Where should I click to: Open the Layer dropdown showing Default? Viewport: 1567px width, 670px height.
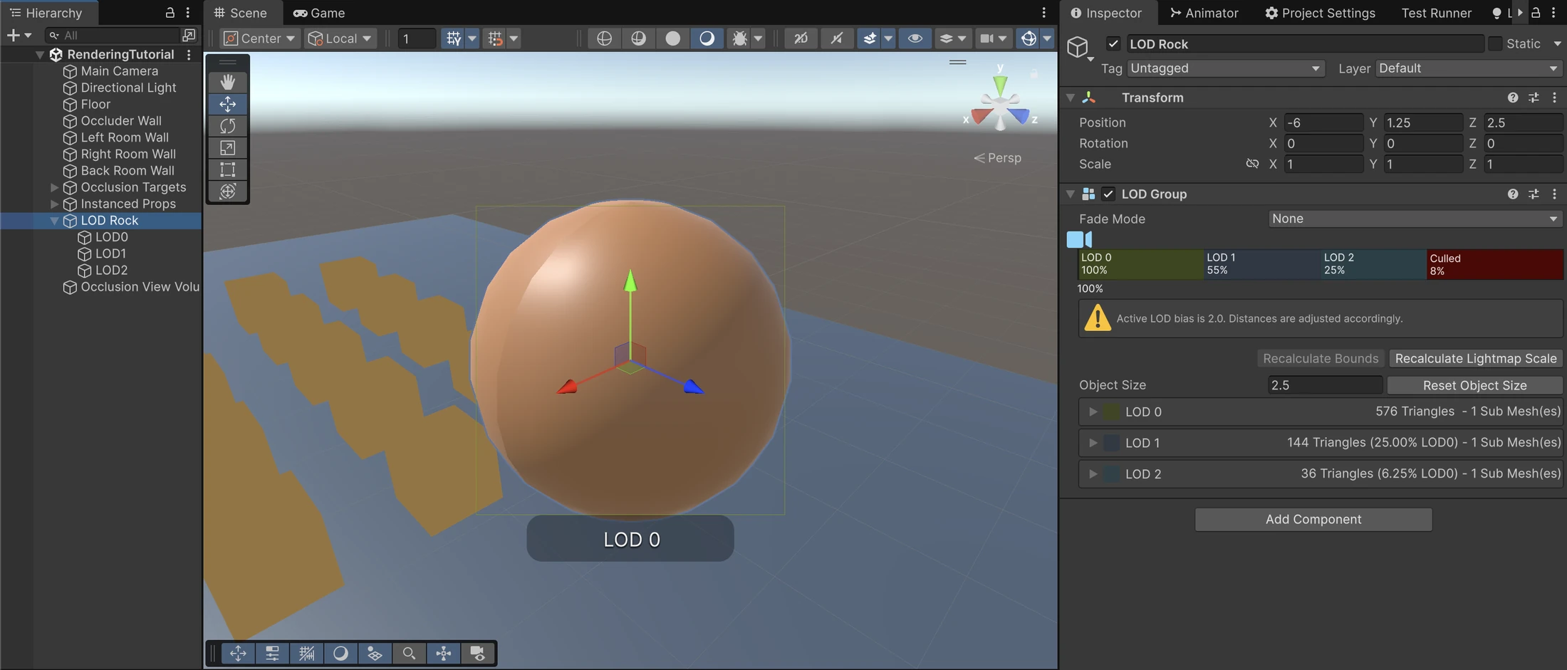pos(1469,68)
